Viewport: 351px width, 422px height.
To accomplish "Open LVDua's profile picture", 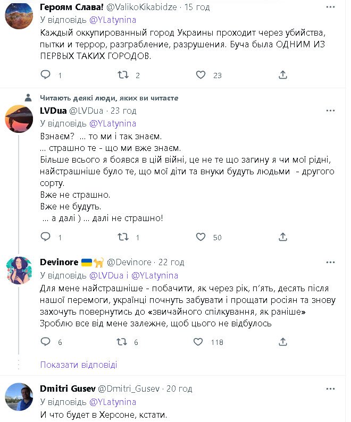I will (19, 118).
